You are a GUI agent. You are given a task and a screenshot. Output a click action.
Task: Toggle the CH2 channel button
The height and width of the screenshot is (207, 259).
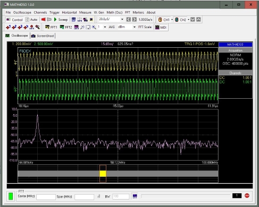pyautogui.click(x=181, y=20)
